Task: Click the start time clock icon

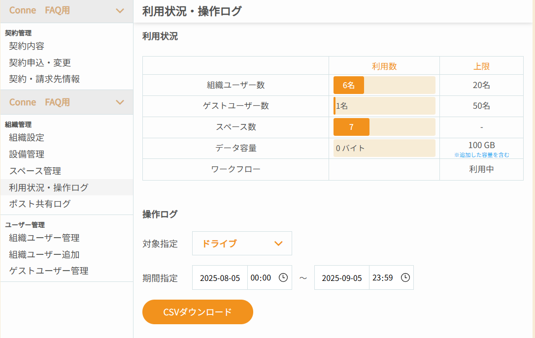Action: [283, 277]
